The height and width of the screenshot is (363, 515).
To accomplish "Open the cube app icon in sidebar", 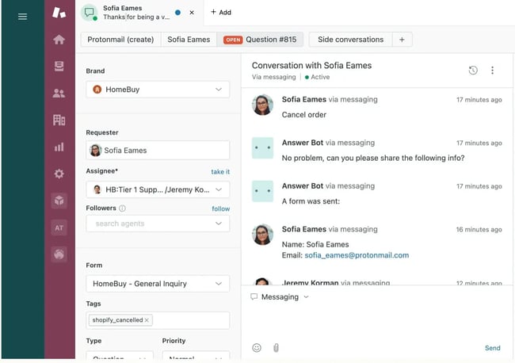I will click(59, 201).
